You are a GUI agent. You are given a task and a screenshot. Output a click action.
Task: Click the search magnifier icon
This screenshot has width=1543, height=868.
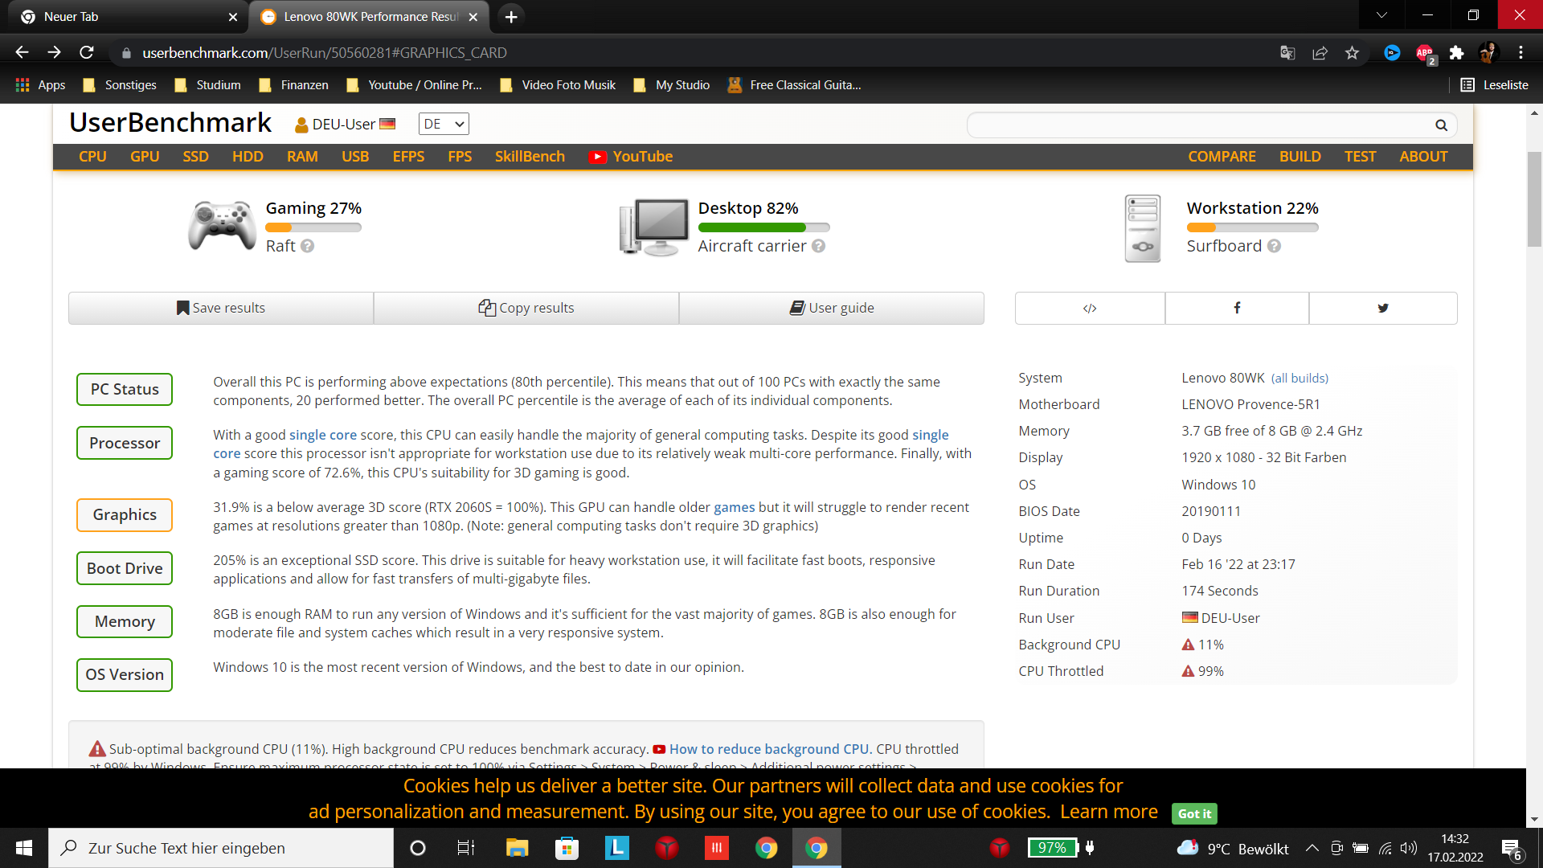[x=1441, y=125]
